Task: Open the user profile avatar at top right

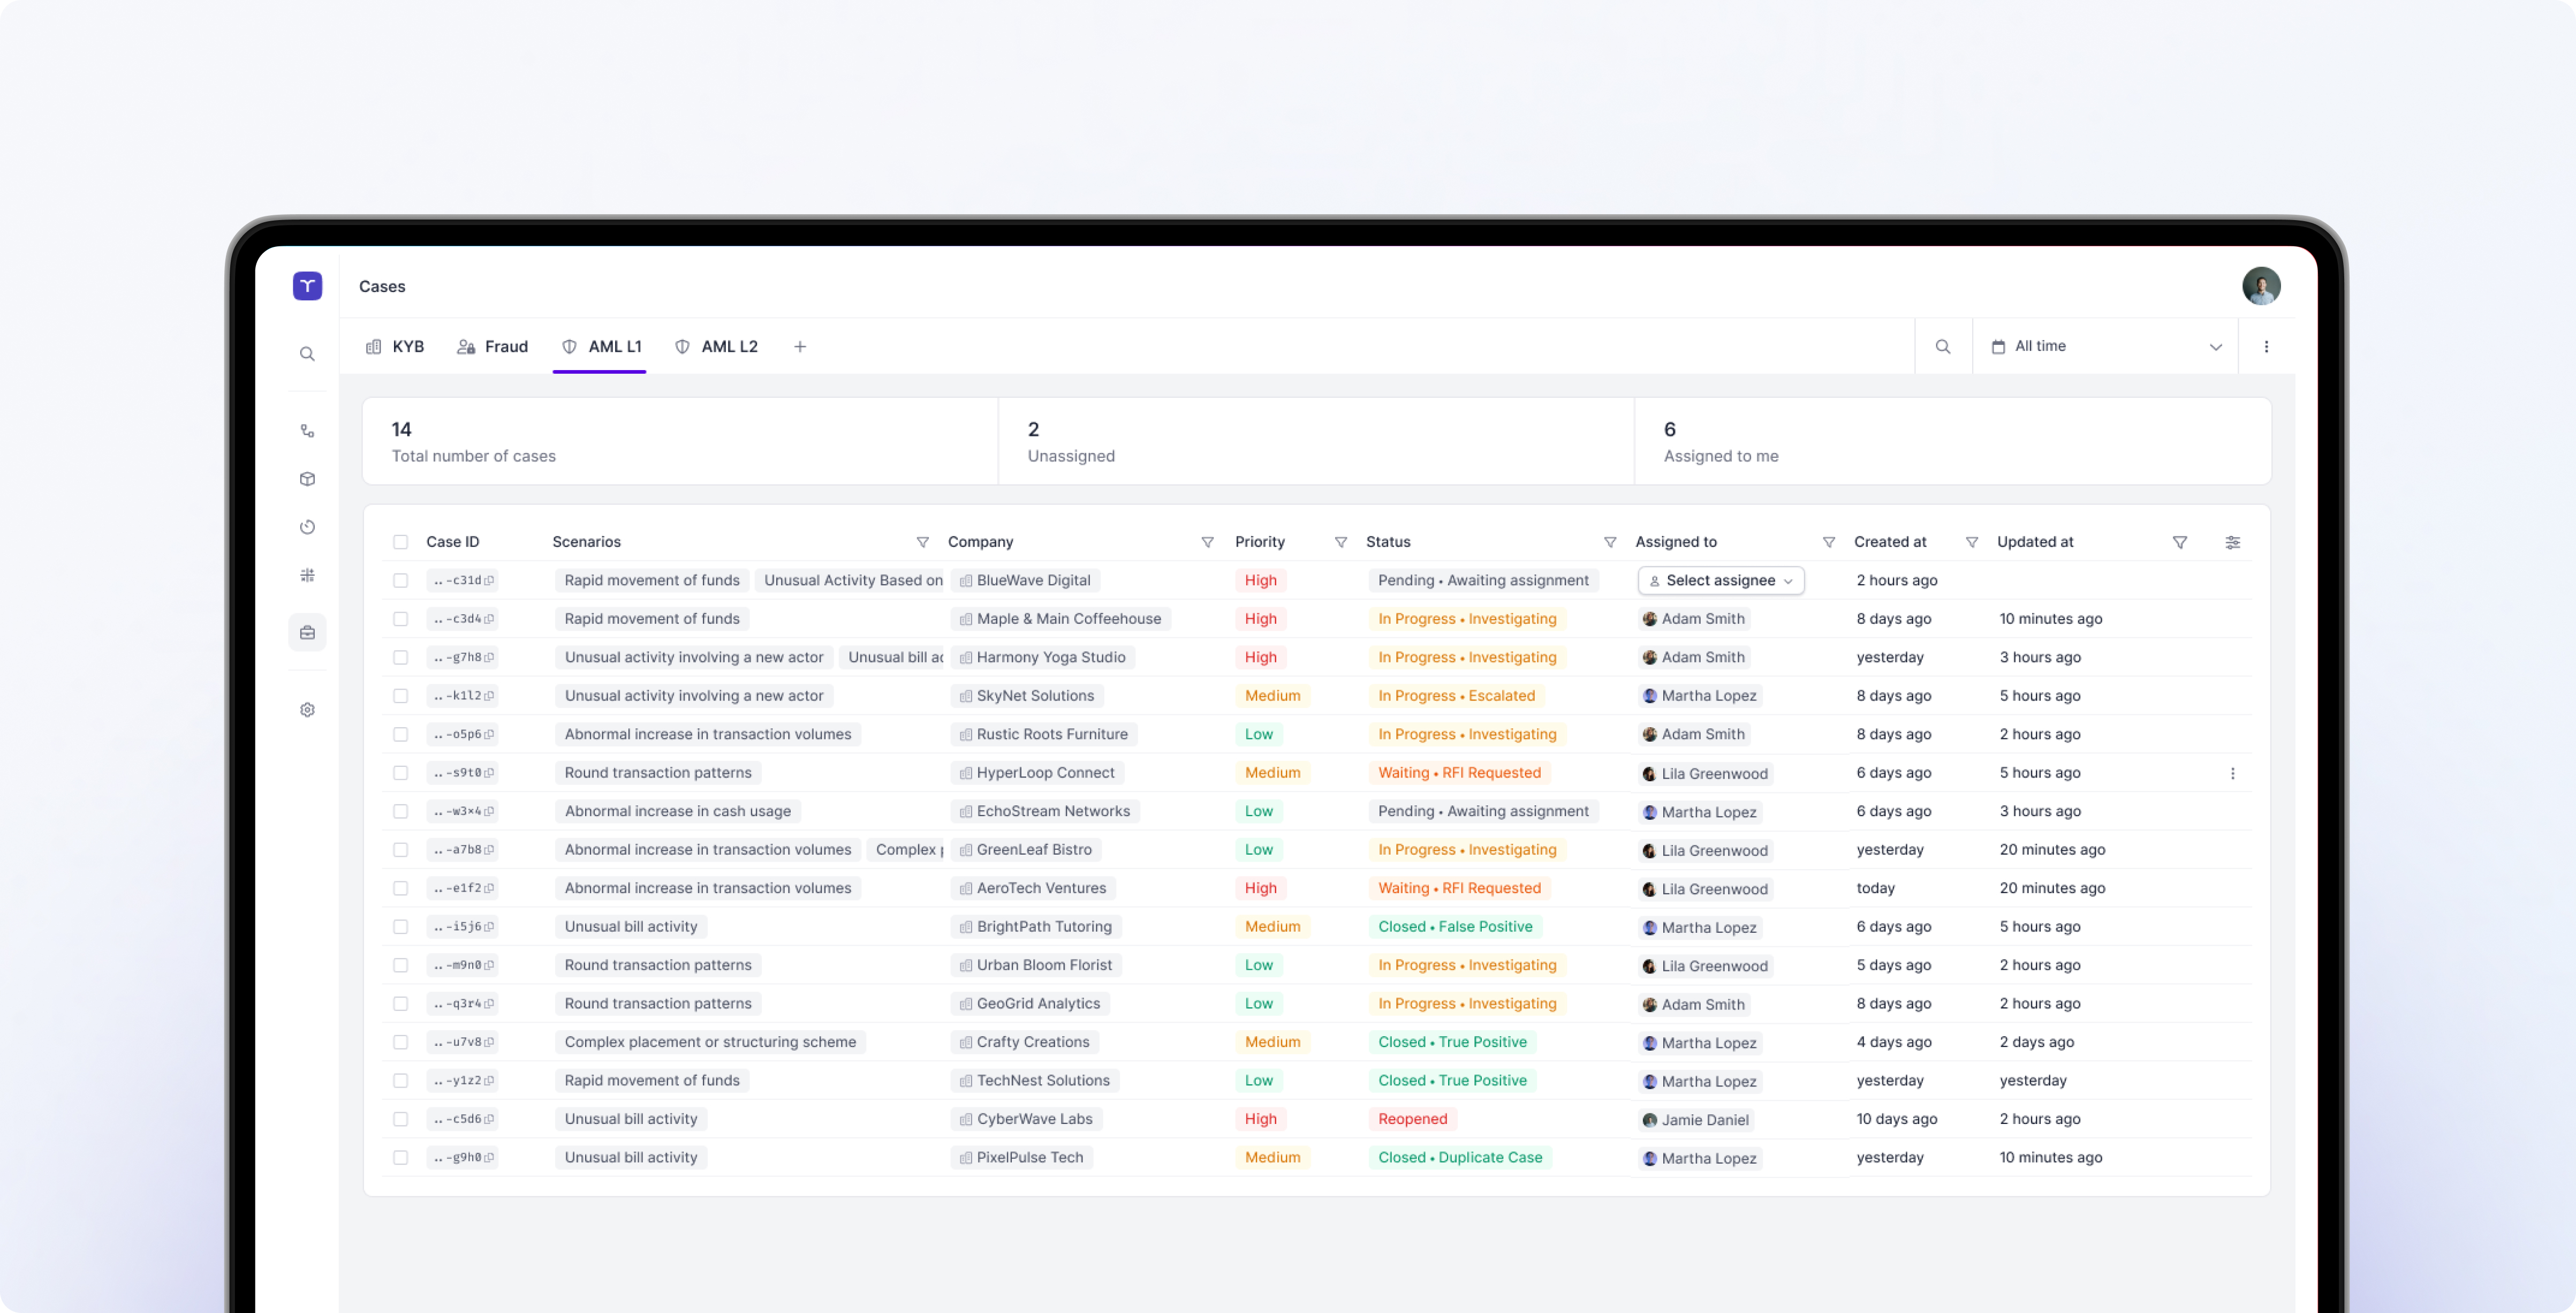Action: tap(2260, 286)
